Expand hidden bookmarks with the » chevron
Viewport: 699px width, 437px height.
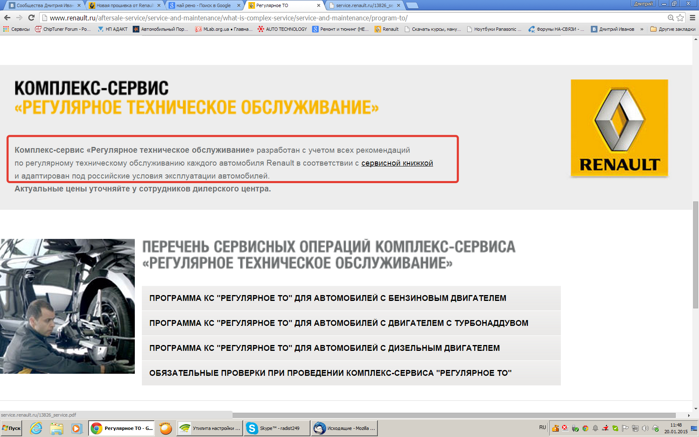[642, 29]
